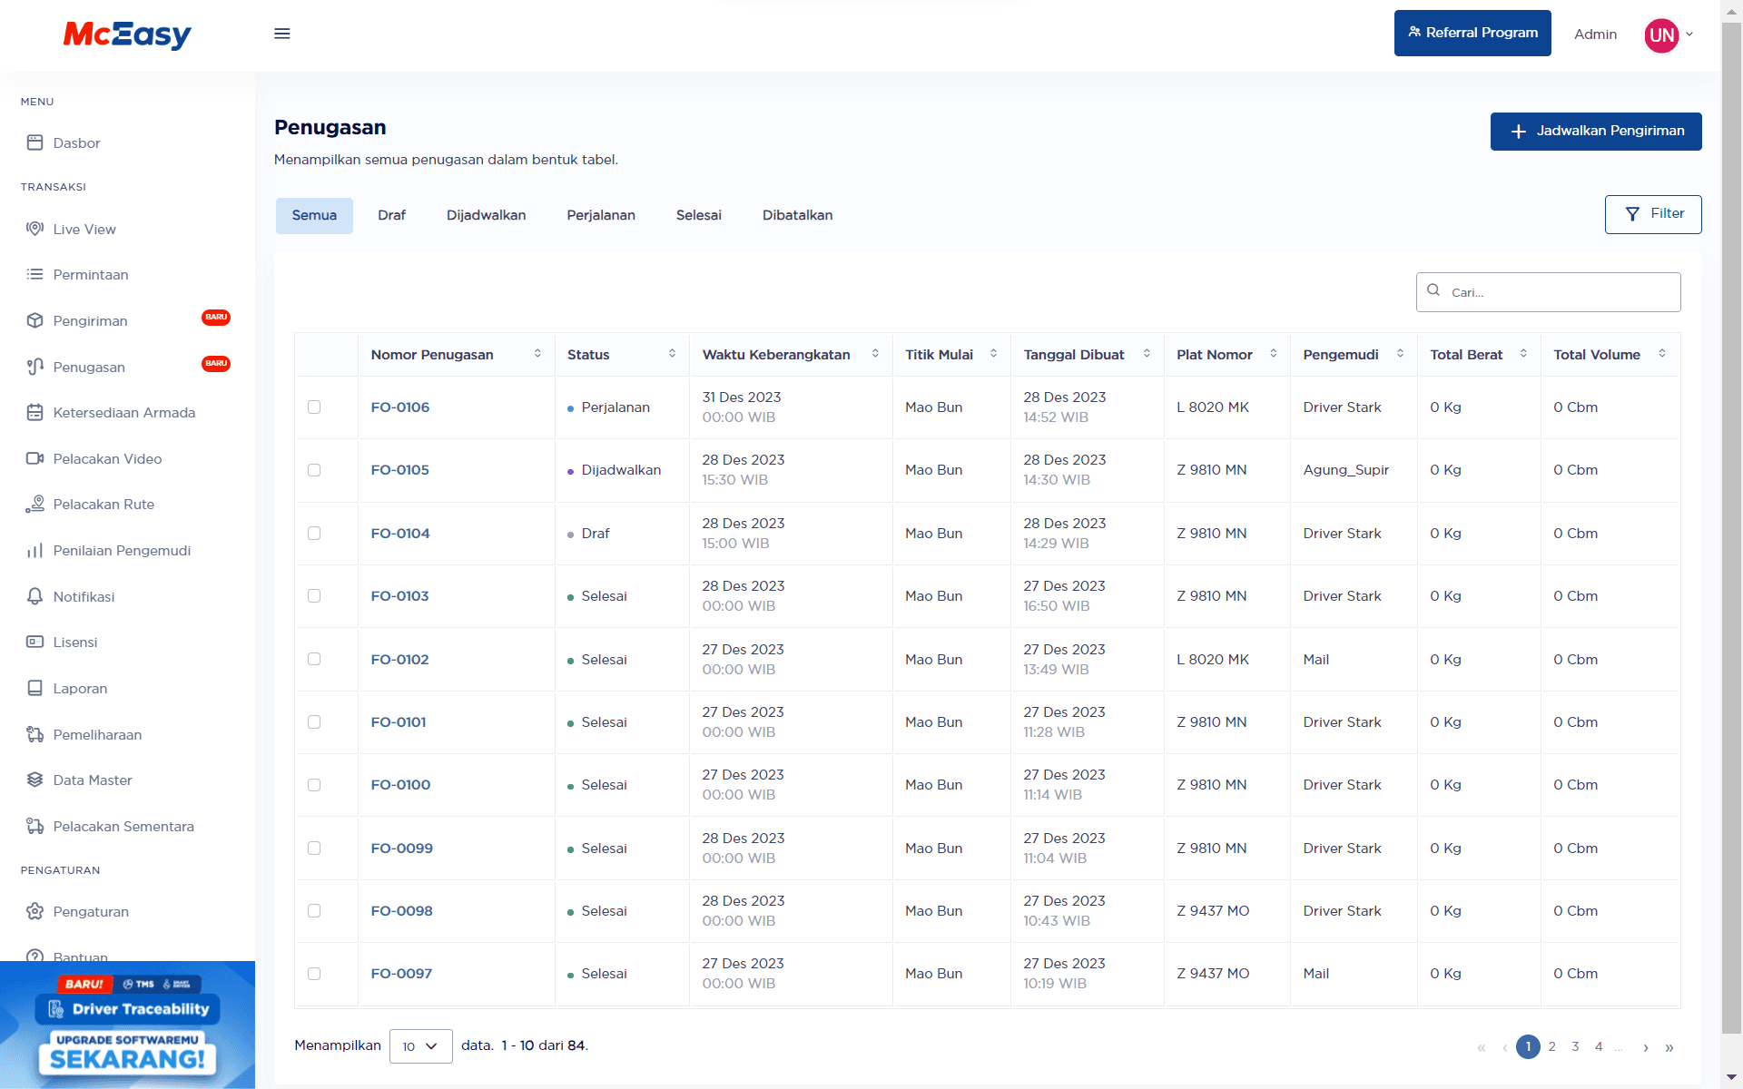The height and width of the screenshot is (1089, 1743).
Task: Open the Notifikasi bell icon
Action: pyautogui.click(x=34, y=596)
